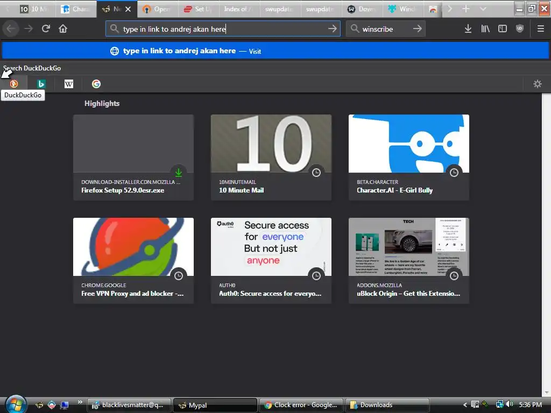Show hidden tray icons arrow
The image size is (551, 413).
465,405
